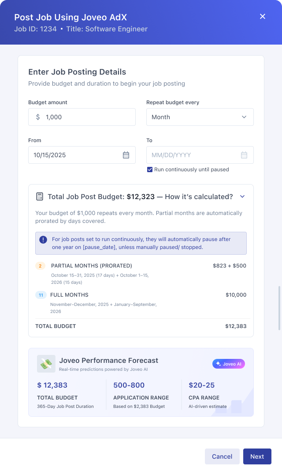Viewport: 282px width, 475px height.
Task: Uncheck Run continuously until paused
Action: (x=150, y=170)
